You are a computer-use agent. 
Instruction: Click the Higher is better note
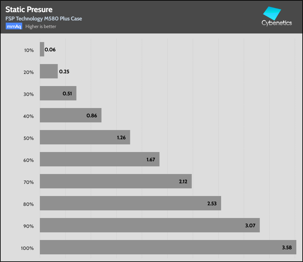pos(41,26)
